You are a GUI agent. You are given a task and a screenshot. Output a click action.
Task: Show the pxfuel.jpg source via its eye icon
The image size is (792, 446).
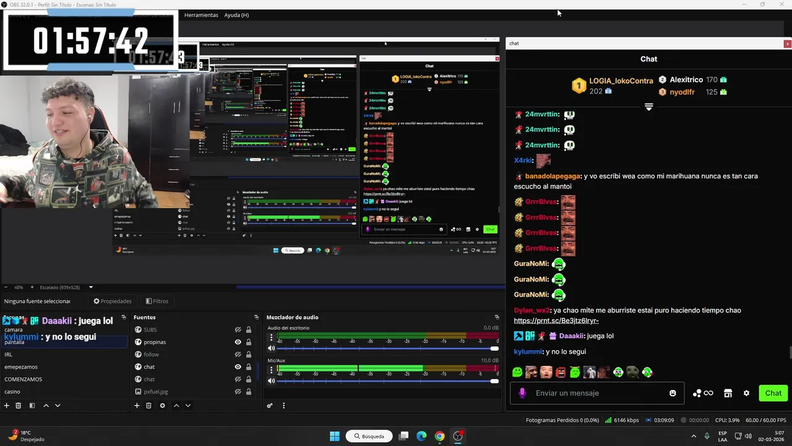(x=238, y=391)
